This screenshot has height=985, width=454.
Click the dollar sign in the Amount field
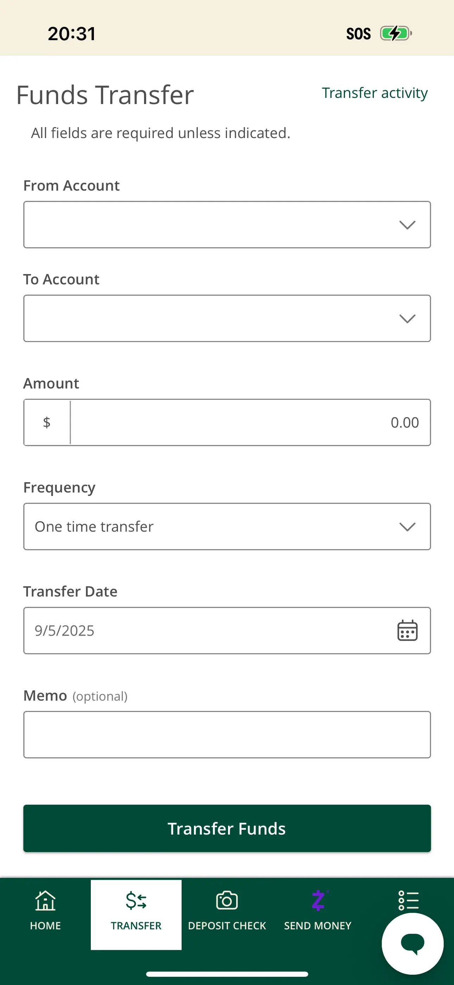click(46, 422)
